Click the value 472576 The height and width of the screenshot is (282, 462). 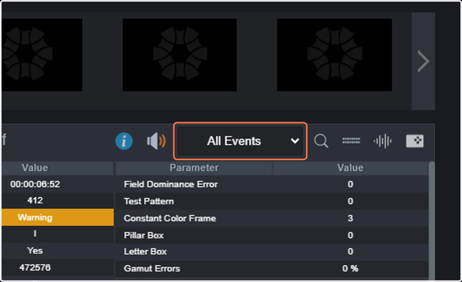tap(35, 267)
